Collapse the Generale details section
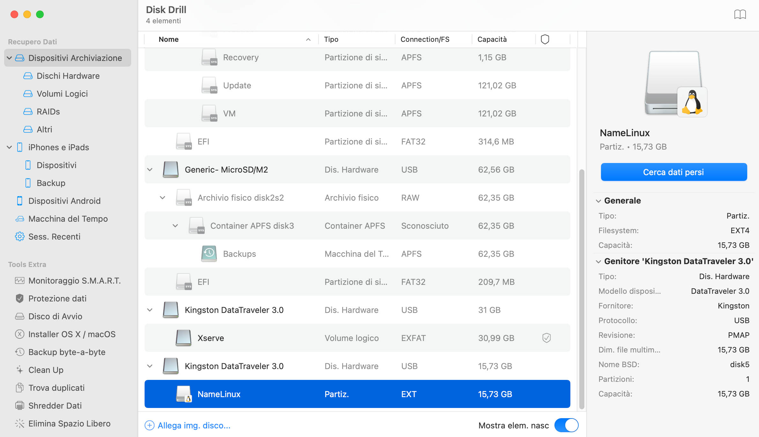This screenshot has width=759, height=437. (x=598, y=201)
